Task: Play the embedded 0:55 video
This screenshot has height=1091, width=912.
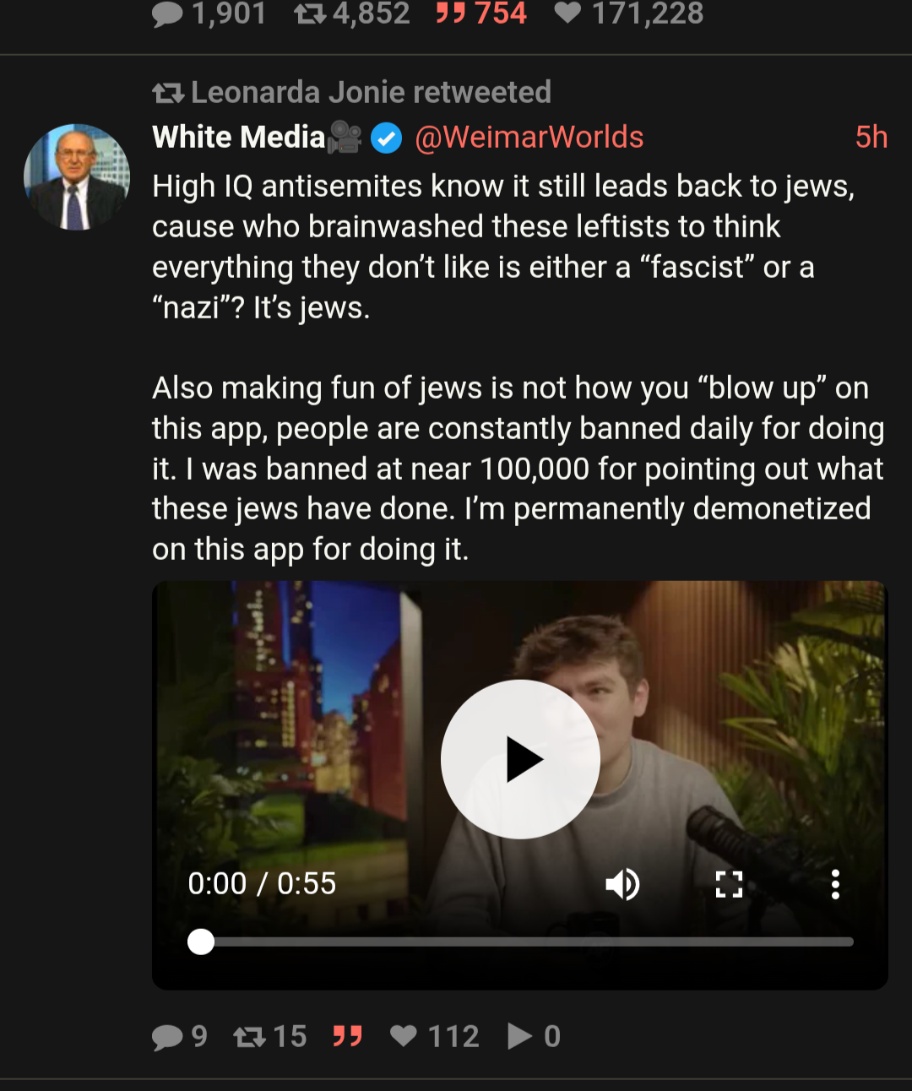Action: (x=520, y=759)
